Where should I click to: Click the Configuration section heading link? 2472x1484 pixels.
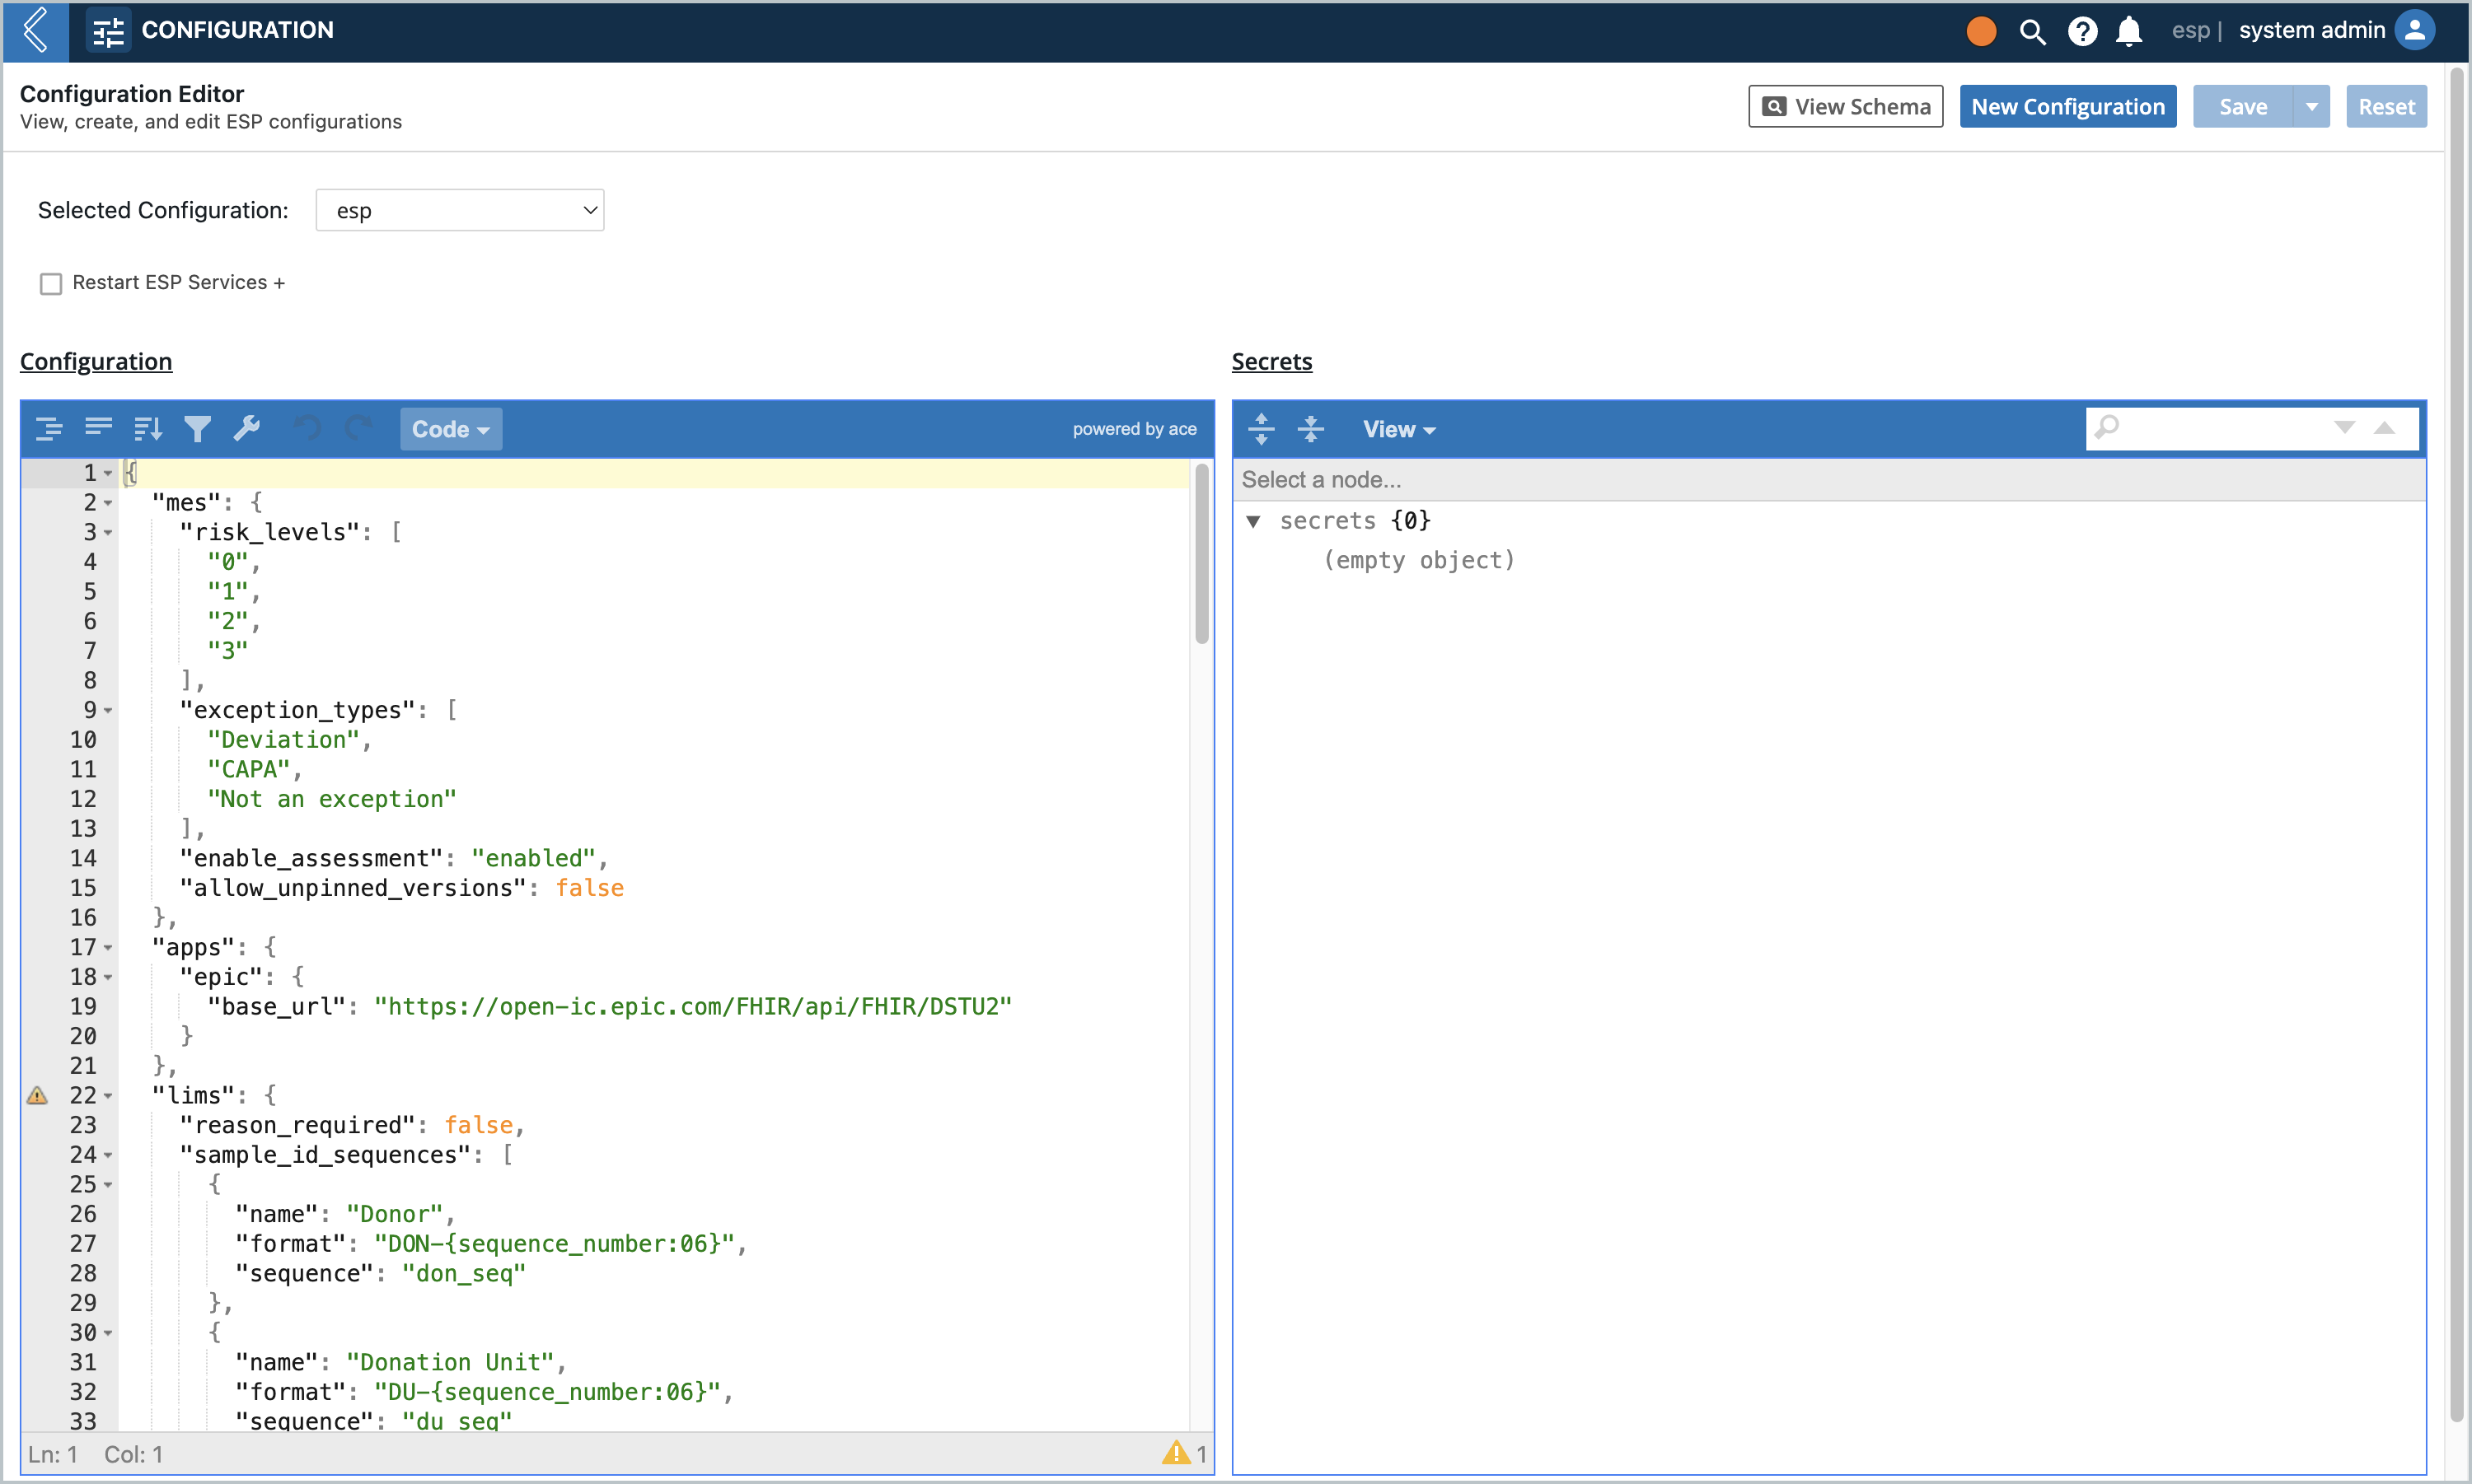(96, 361)
